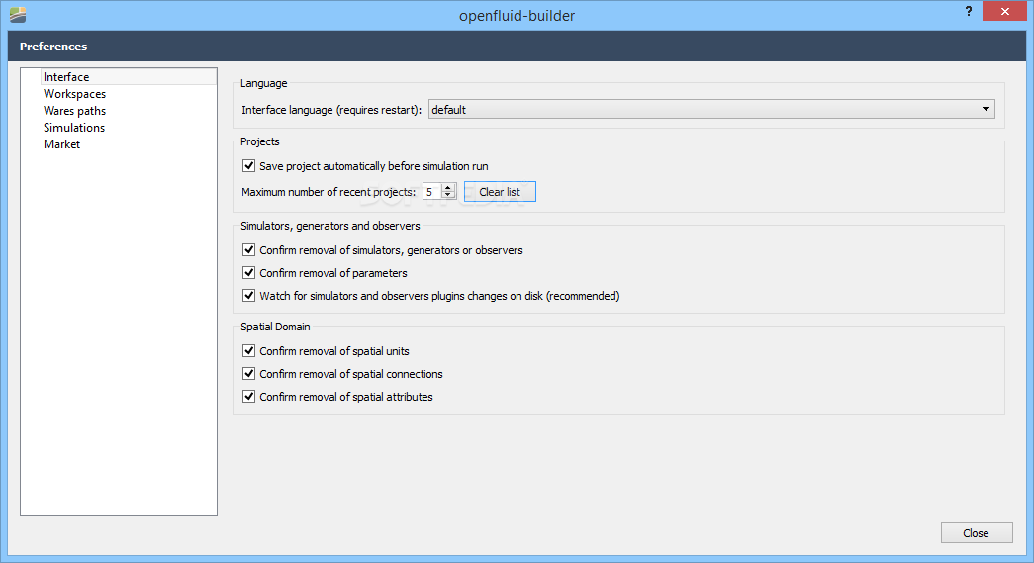
Task: Click the Close button
Action: point(977,533)
